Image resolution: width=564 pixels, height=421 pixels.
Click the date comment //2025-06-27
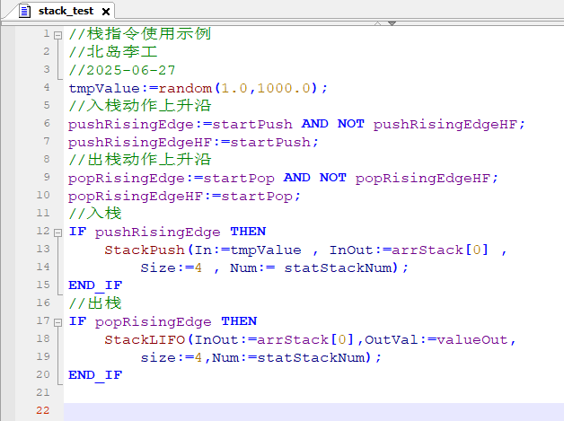point(122,70)
